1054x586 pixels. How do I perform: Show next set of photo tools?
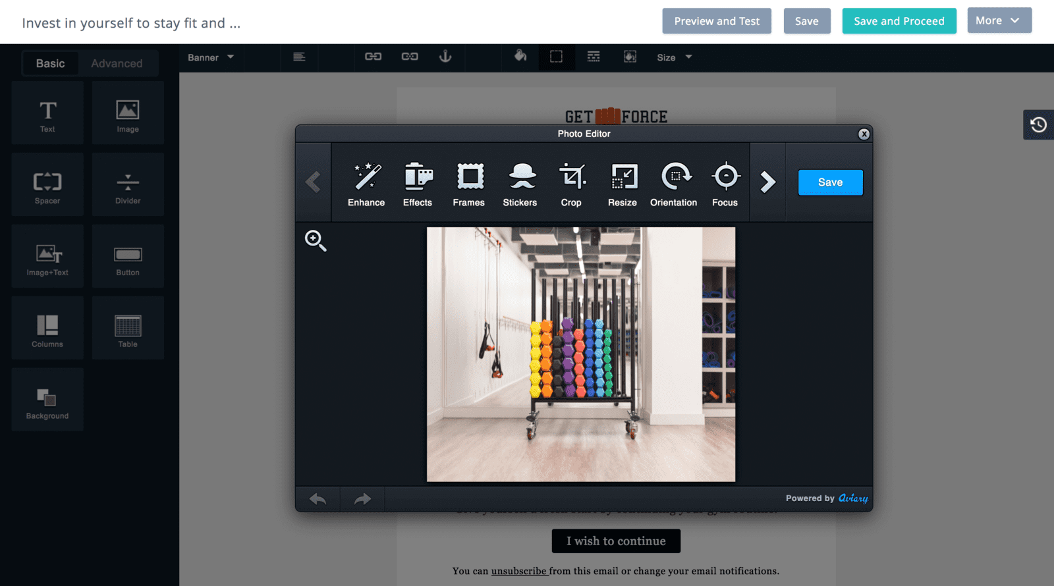[767, 182]
